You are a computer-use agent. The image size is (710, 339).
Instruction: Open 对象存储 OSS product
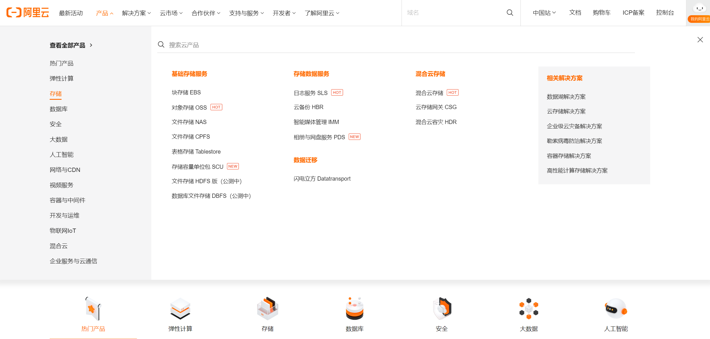click(189, 107)
